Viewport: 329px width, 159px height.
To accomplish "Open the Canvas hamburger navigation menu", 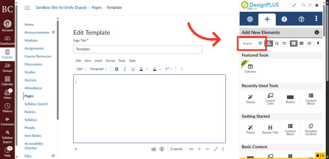I will coord(27,8).
